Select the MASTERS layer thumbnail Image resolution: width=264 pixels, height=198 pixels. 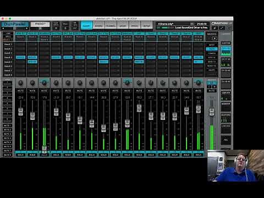point(226,118)
